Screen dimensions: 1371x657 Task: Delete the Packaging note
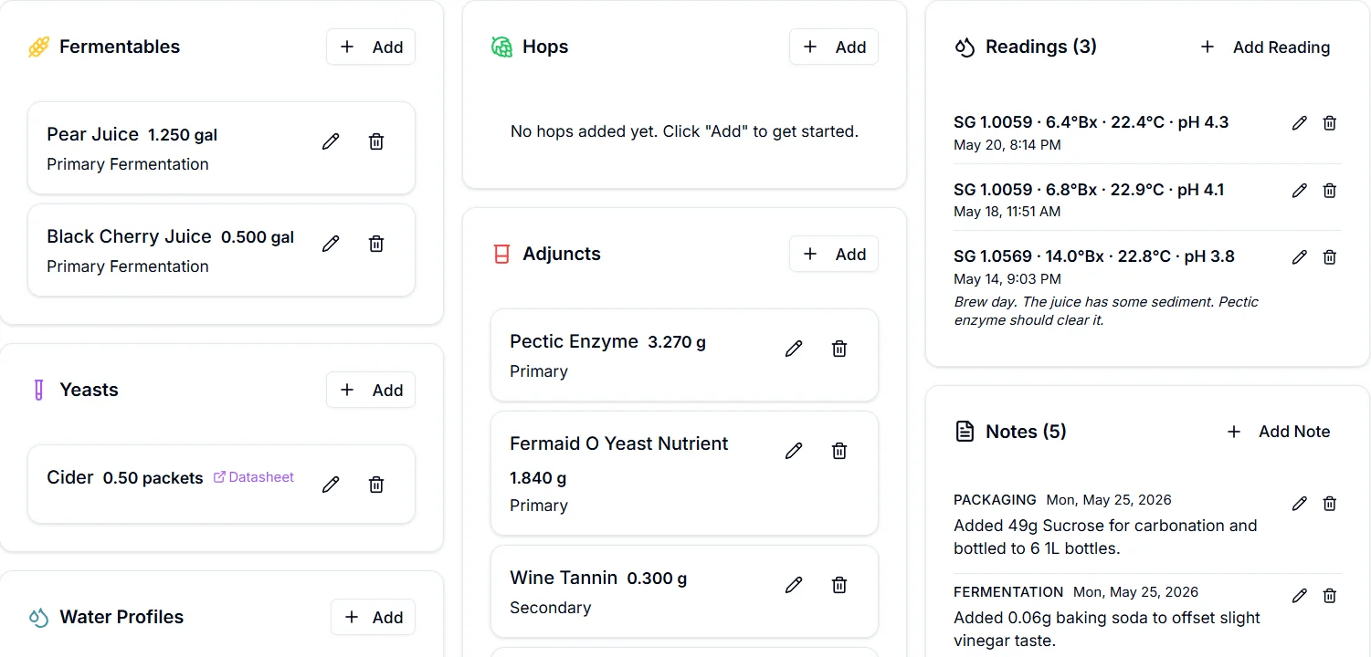coord(1330,504)
